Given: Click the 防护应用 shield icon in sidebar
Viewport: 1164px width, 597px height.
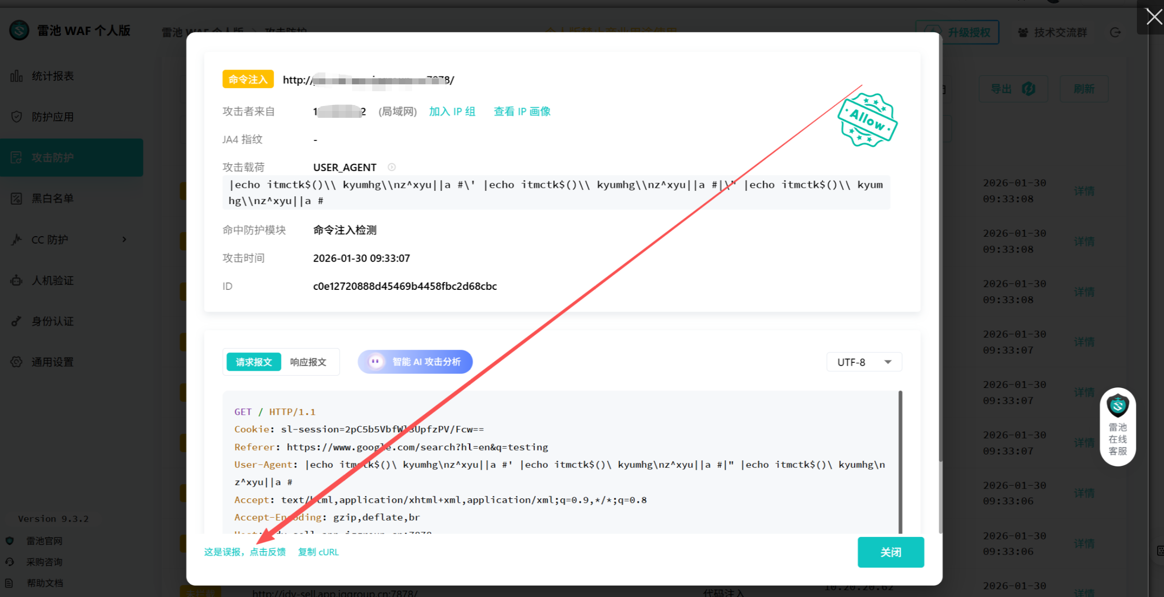Looking at the screenshot, I should pyautogui.click(x=16, y=117).
